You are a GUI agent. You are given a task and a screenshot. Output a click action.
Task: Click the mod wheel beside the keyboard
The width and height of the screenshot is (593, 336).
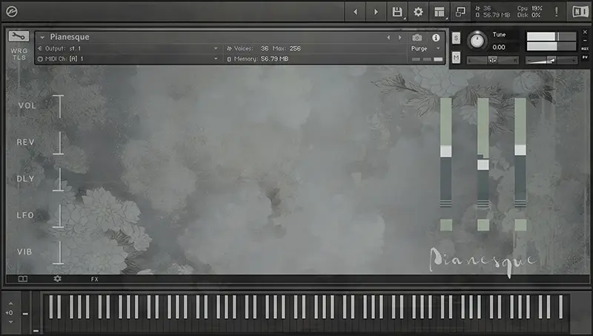tap(36, 313)
